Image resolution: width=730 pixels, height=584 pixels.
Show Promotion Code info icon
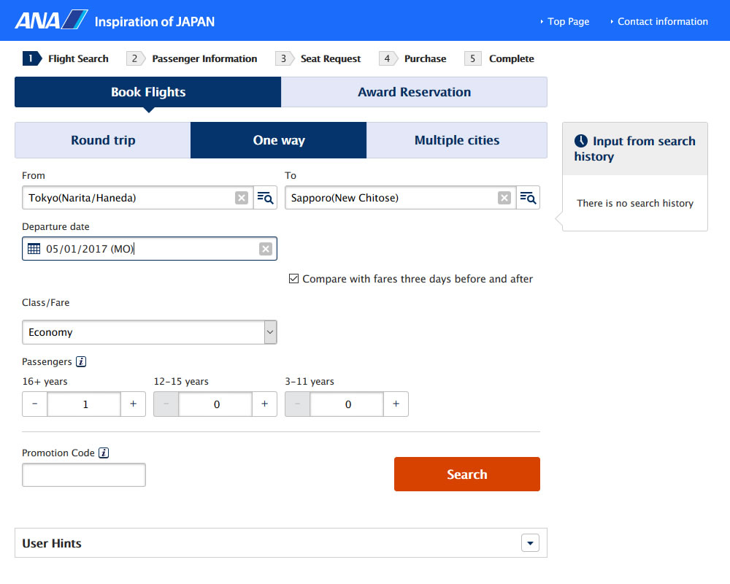[x=104, y=453]
